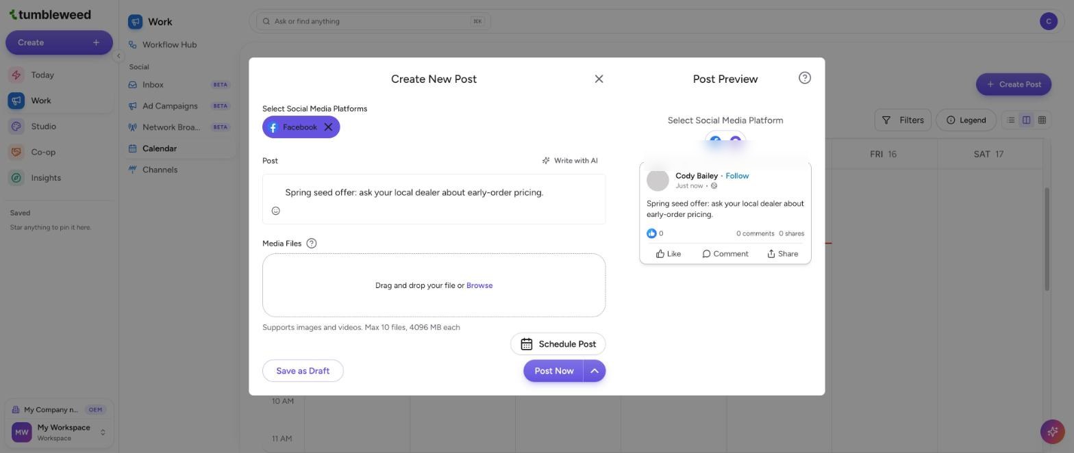
Task: Click Follow link in post preview
Action: click(x=737, y=176)
